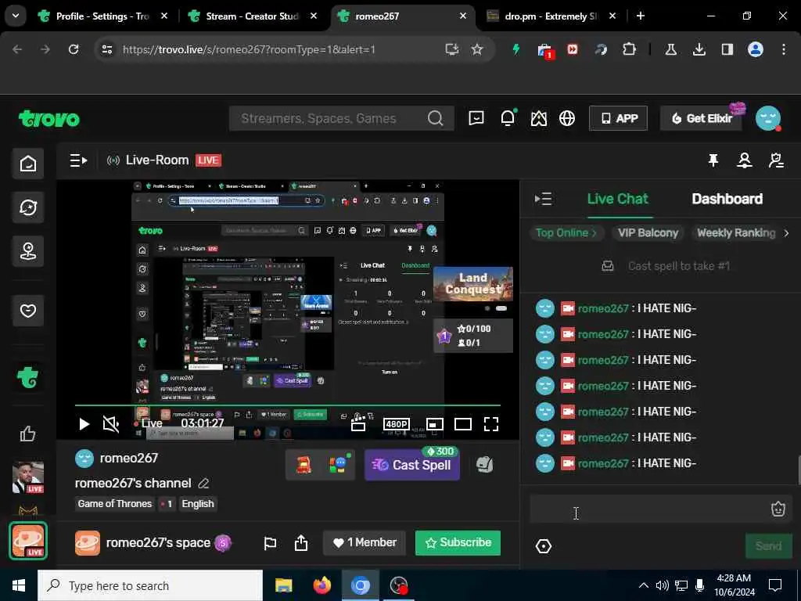Open the browser tab search dropdown
Viewport: 801px width, 601px height.
click(16, 16)
